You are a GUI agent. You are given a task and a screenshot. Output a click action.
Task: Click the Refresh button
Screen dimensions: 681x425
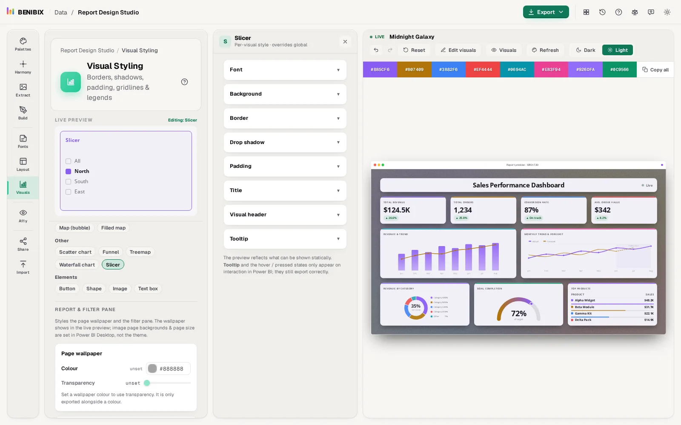point(545,50)
